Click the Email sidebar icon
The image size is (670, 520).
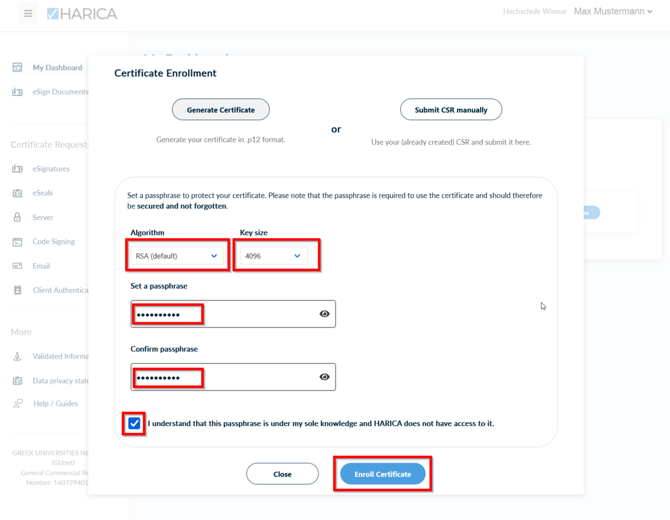click(17, 266)
